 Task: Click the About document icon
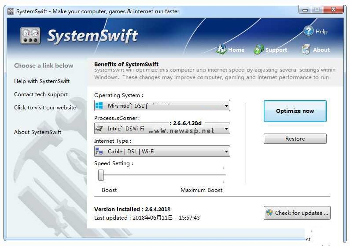tap(306, 49)
